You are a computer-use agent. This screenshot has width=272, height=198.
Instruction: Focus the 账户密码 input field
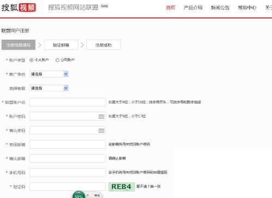pos(67,116)
